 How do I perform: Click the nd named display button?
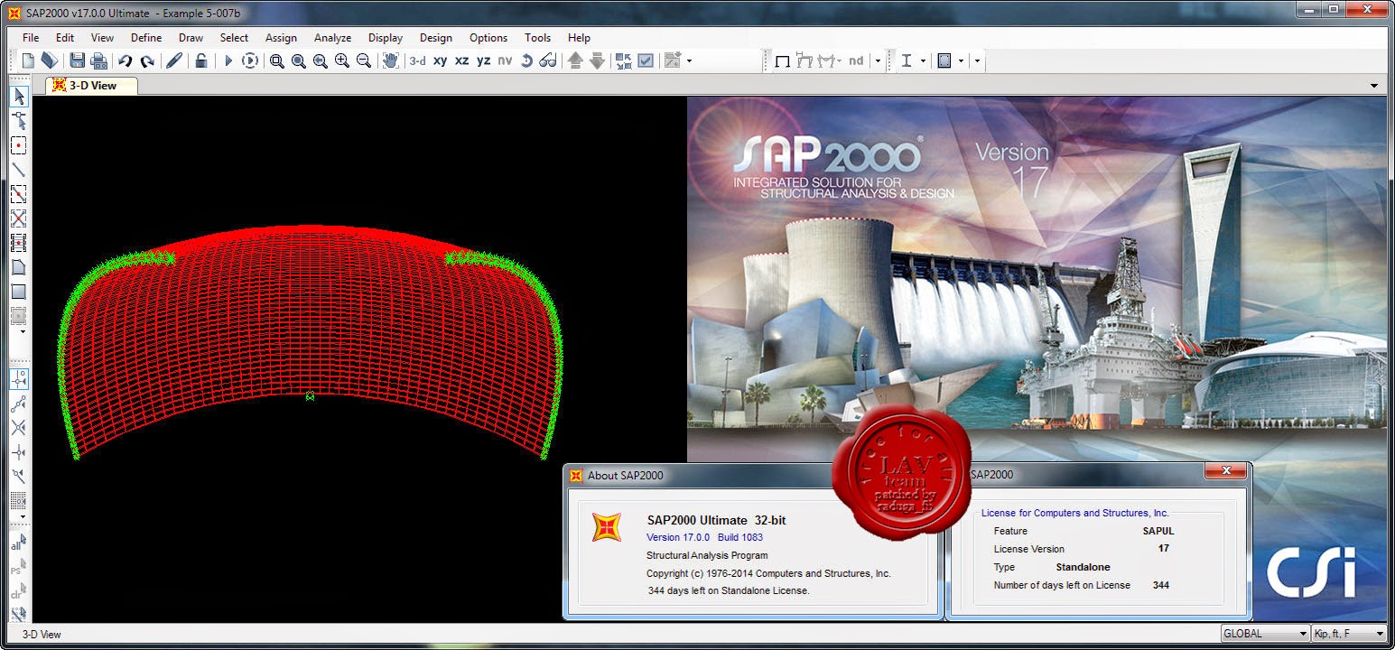pyautogui.click(x=856, y=60)
